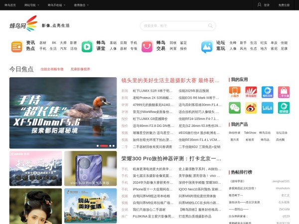Open the XF500mmF5.6 banner image
Viewport: 299px width, 224px height.
(x=63, y=112)
